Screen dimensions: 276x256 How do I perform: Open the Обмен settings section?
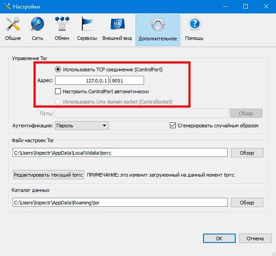point(62,29)
